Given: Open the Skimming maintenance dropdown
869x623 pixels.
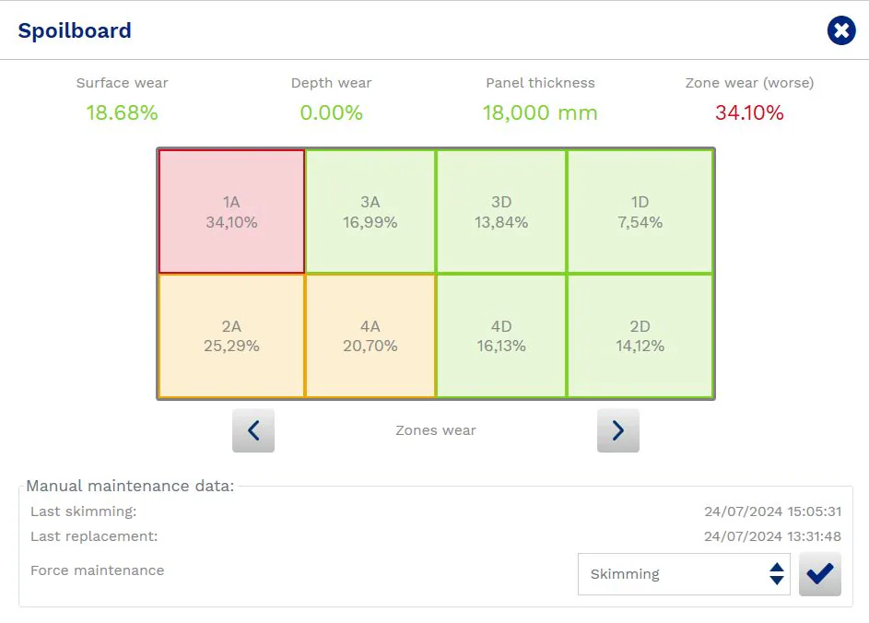Looking at the screenshot, I should [683, 574].
